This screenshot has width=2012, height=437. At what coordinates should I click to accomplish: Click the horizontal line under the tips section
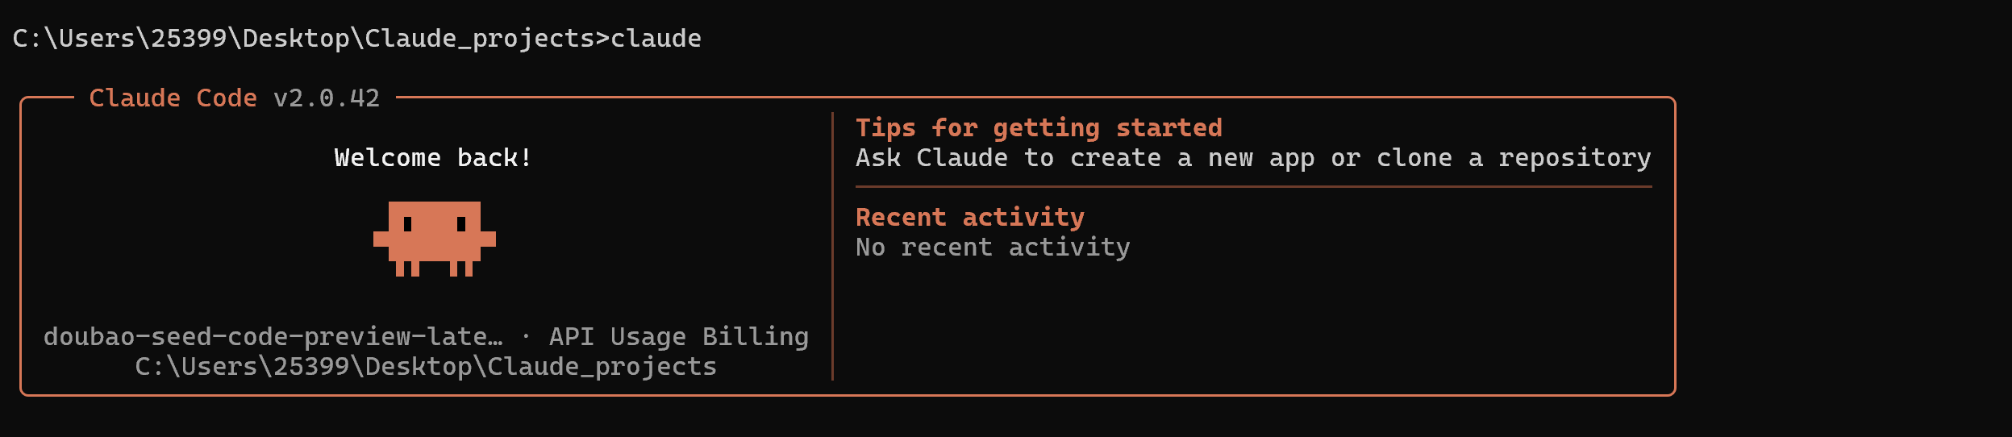tap(1253, 187)
